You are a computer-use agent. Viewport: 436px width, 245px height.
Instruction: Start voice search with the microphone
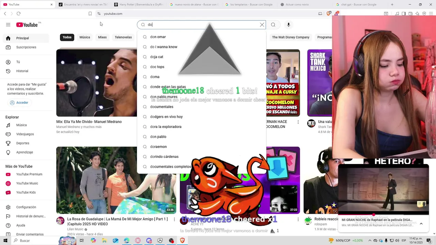289,24
